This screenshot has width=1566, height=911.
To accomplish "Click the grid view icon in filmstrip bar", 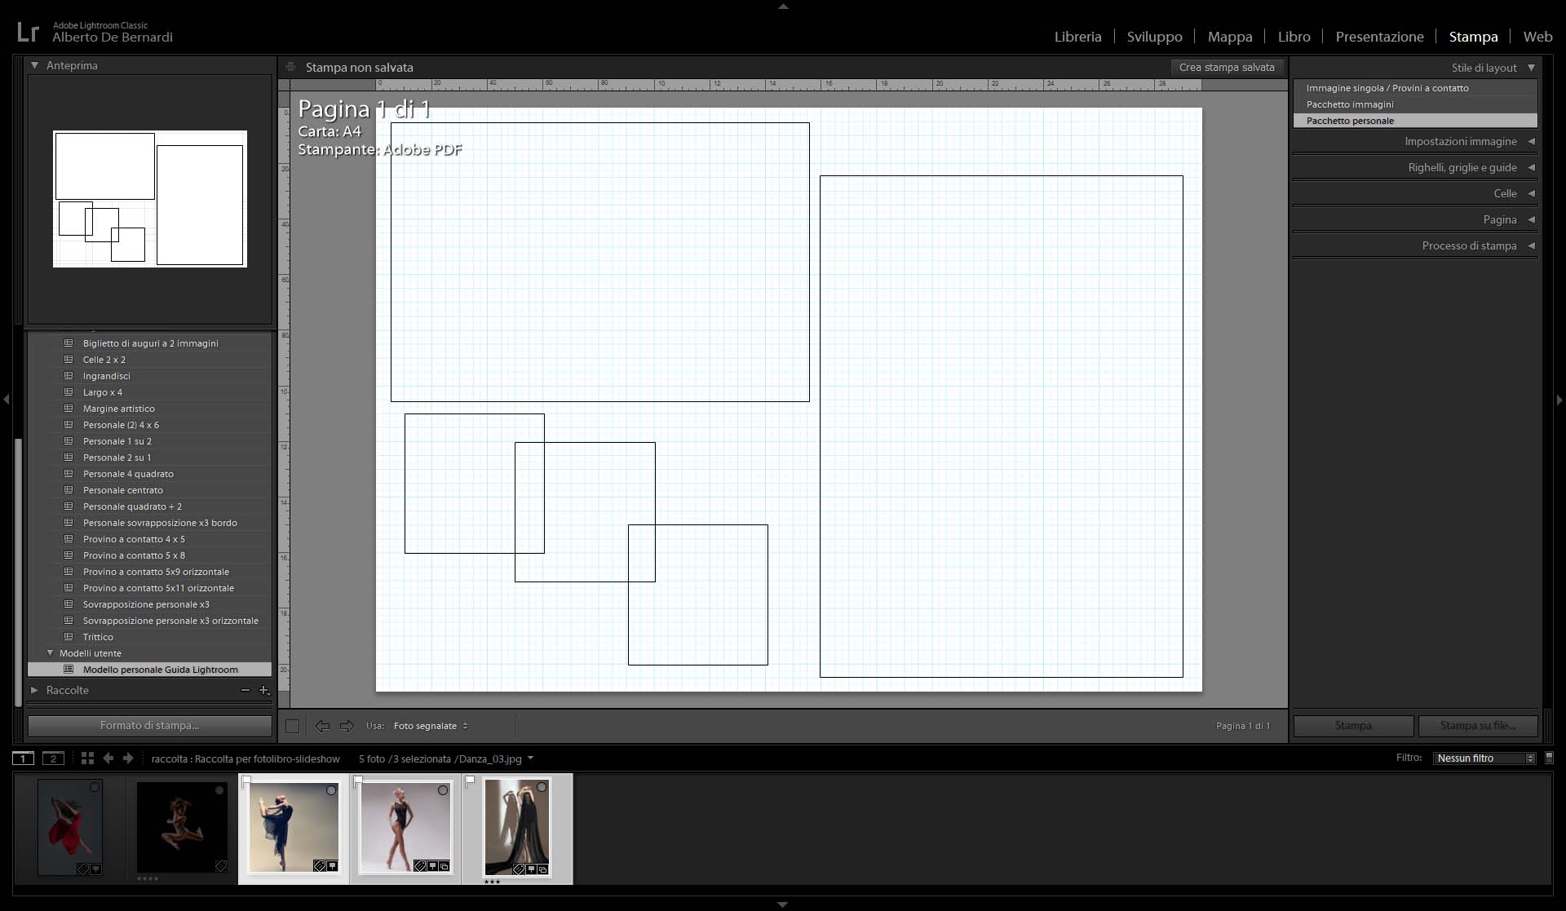I will click(87, 758).
